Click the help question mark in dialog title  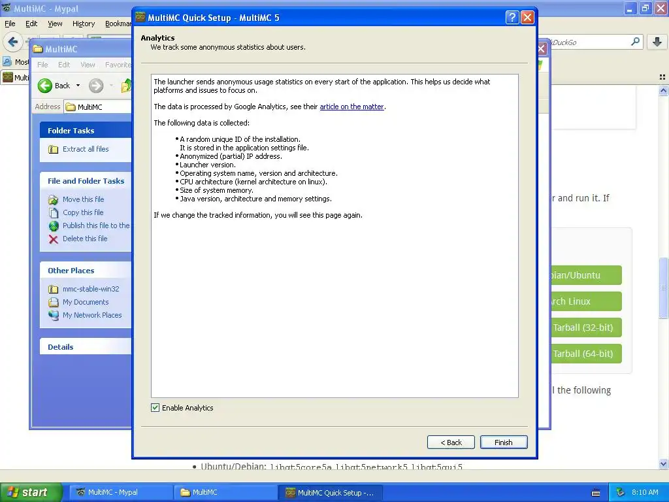(512, 18)
